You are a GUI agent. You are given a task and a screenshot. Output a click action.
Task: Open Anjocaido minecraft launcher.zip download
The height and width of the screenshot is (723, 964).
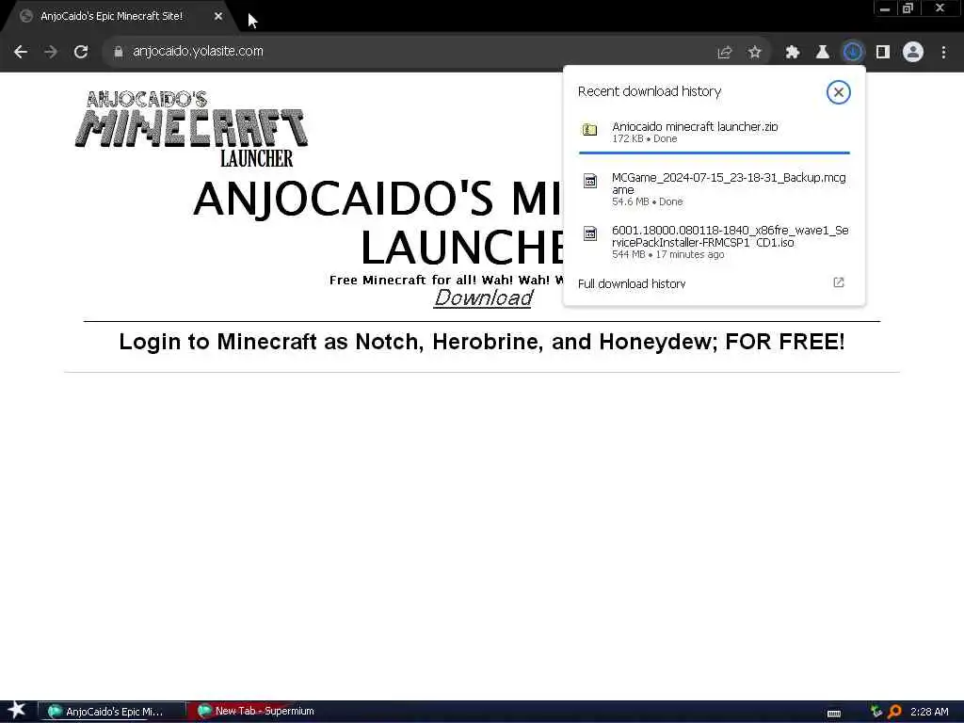714,132
